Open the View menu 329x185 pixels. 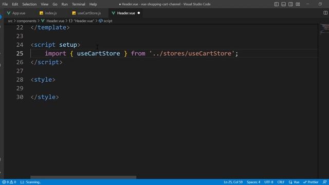45,4
